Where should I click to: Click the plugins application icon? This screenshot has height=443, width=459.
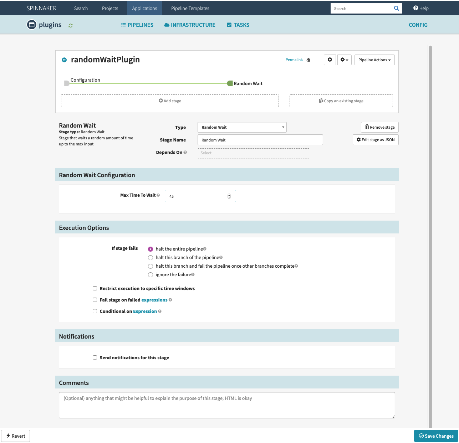click(x=32, y=25)
